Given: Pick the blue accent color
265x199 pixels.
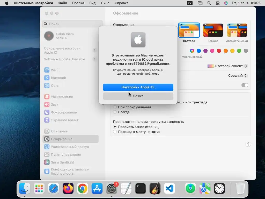Looking at the screenshot, I should pos(199,51).
